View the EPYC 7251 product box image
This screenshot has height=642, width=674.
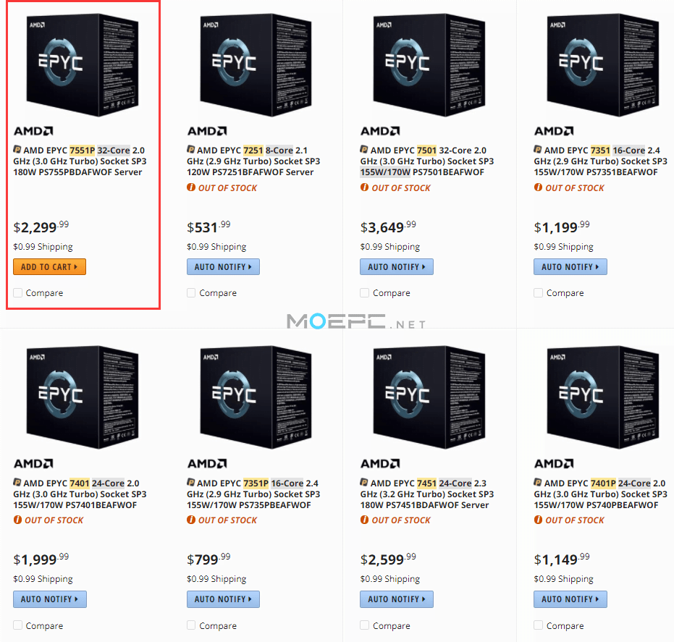tap(256, 64)
